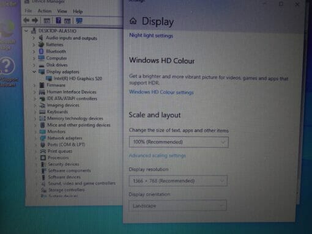Click the Monitors category icon
The image size is (312, 234).
pyautogui.click(x=43, y=131)
